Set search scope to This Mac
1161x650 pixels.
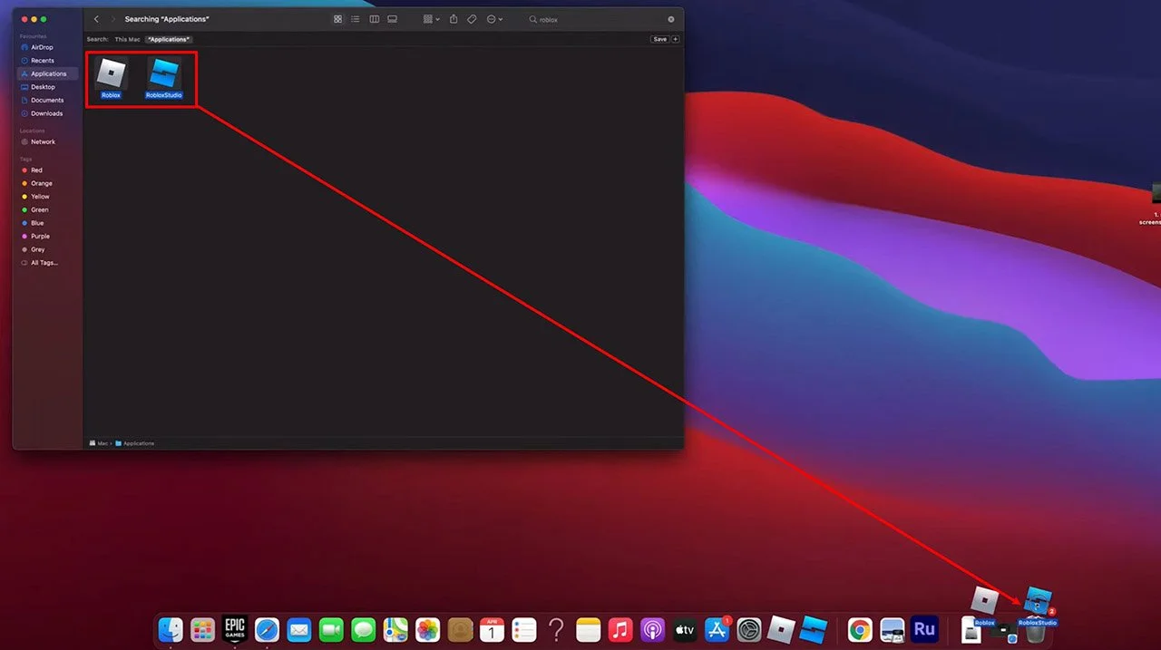click(127, 40)
